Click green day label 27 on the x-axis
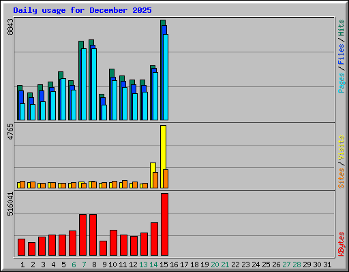The image size is (349, 272). click(286, 265)
